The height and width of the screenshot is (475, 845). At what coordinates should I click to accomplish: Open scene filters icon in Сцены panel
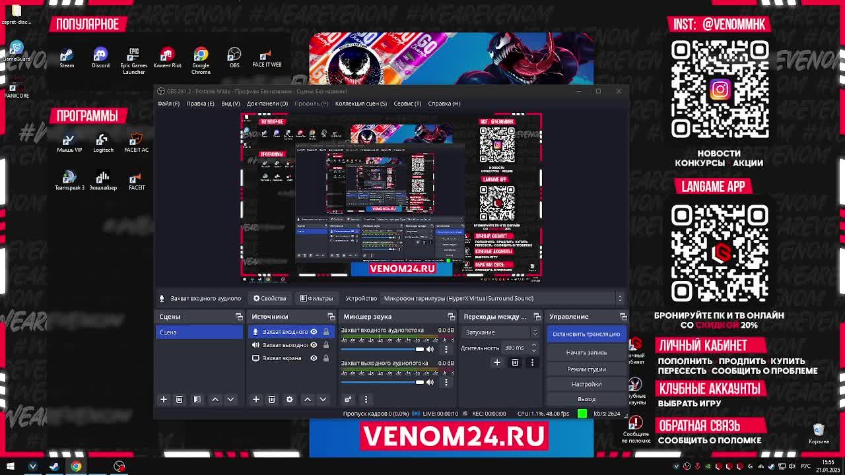(197, 399)
